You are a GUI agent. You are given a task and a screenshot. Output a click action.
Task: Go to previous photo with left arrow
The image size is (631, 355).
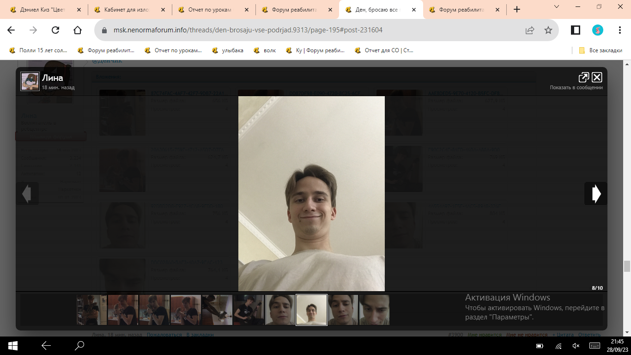pos(27,194)
